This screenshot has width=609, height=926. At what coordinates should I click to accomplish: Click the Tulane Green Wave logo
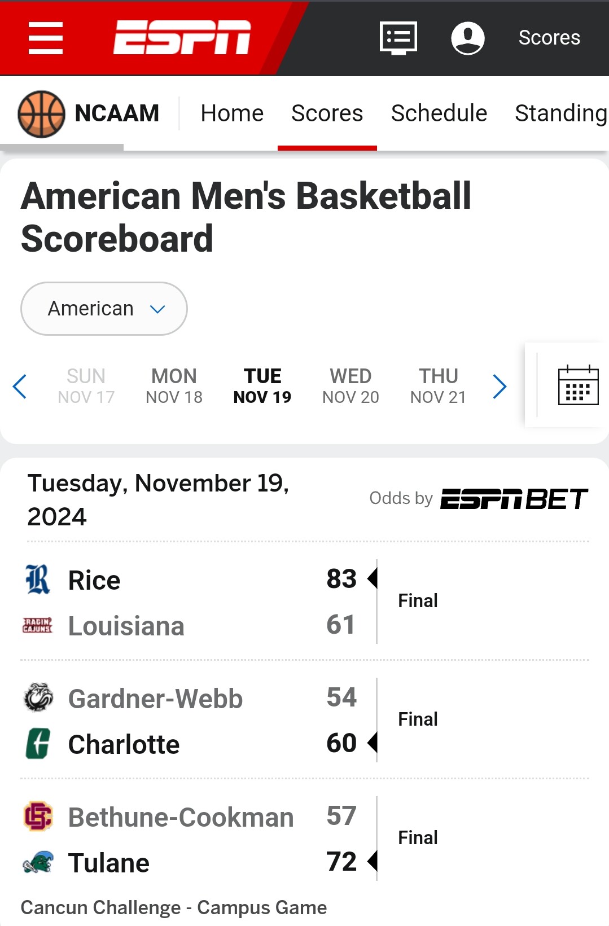[38, 863]
